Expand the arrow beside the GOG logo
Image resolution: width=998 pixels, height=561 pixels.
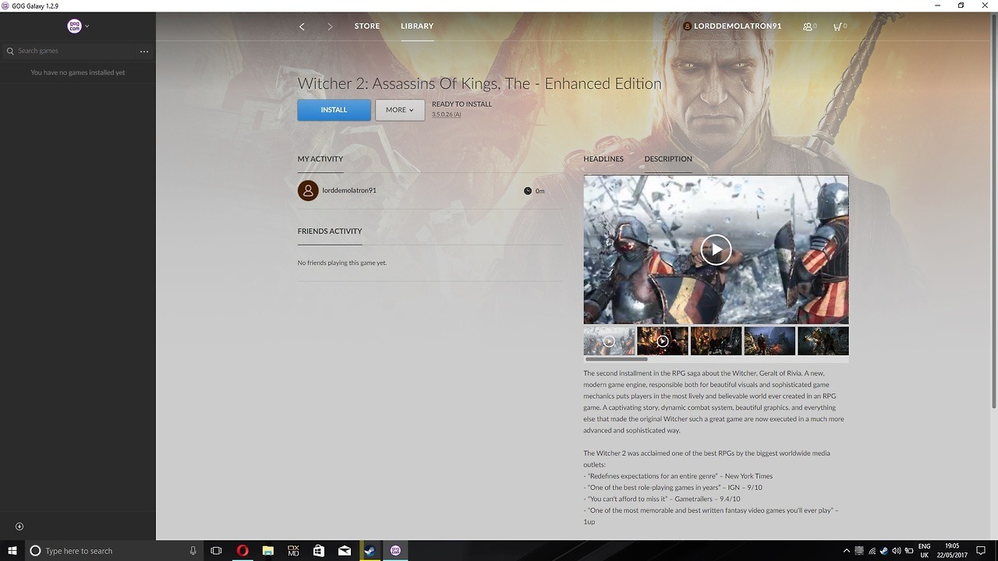tap(87, 26)
